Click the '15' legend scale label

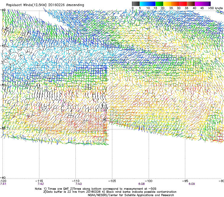coord(155,8)
